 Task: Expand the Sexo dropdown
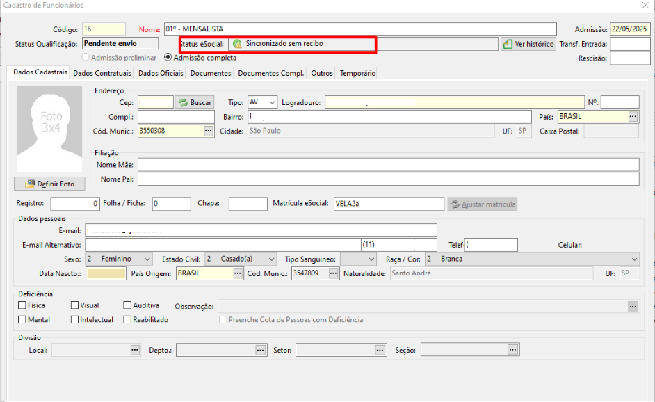point(147,259)
